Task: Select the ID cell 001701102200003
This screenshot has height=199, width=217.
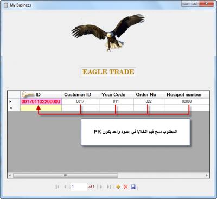Action: tap(41, 101)
